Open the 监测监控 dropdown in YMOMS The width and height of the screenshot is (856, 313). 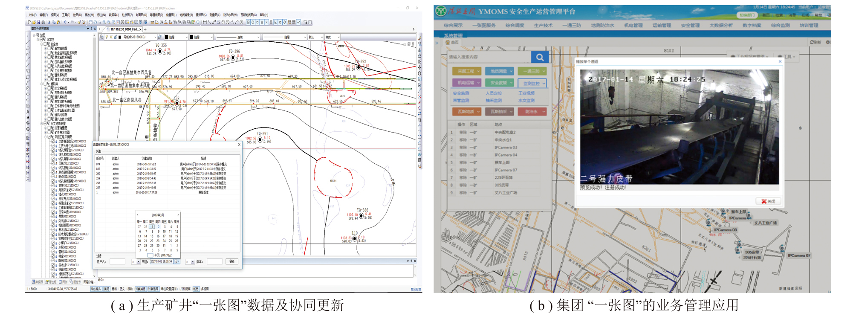[x=532, y=83]
